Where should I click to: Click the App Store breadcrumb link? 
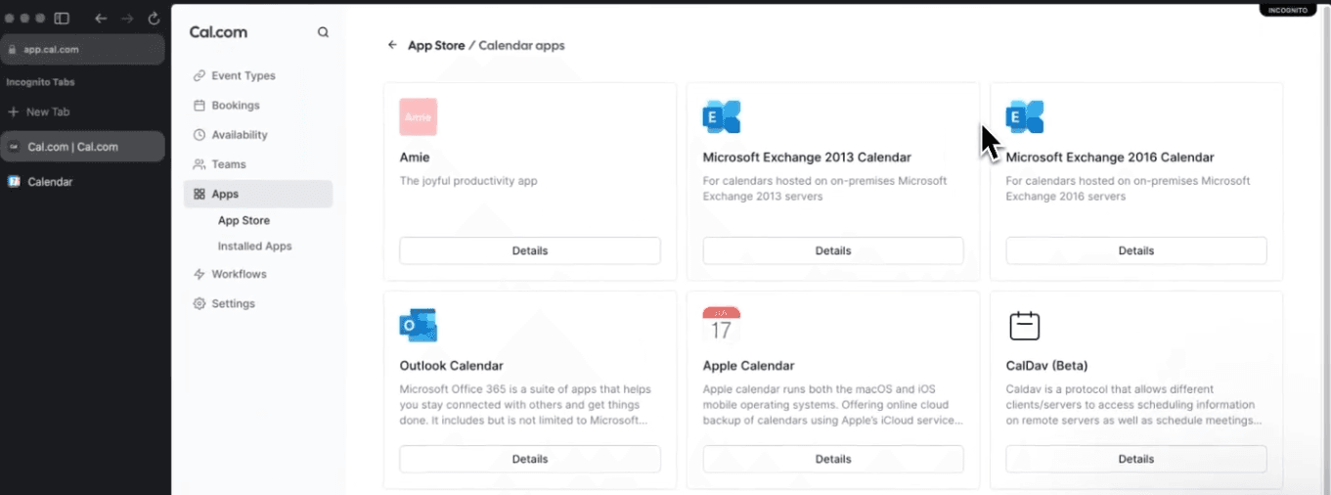click(436, 45)
